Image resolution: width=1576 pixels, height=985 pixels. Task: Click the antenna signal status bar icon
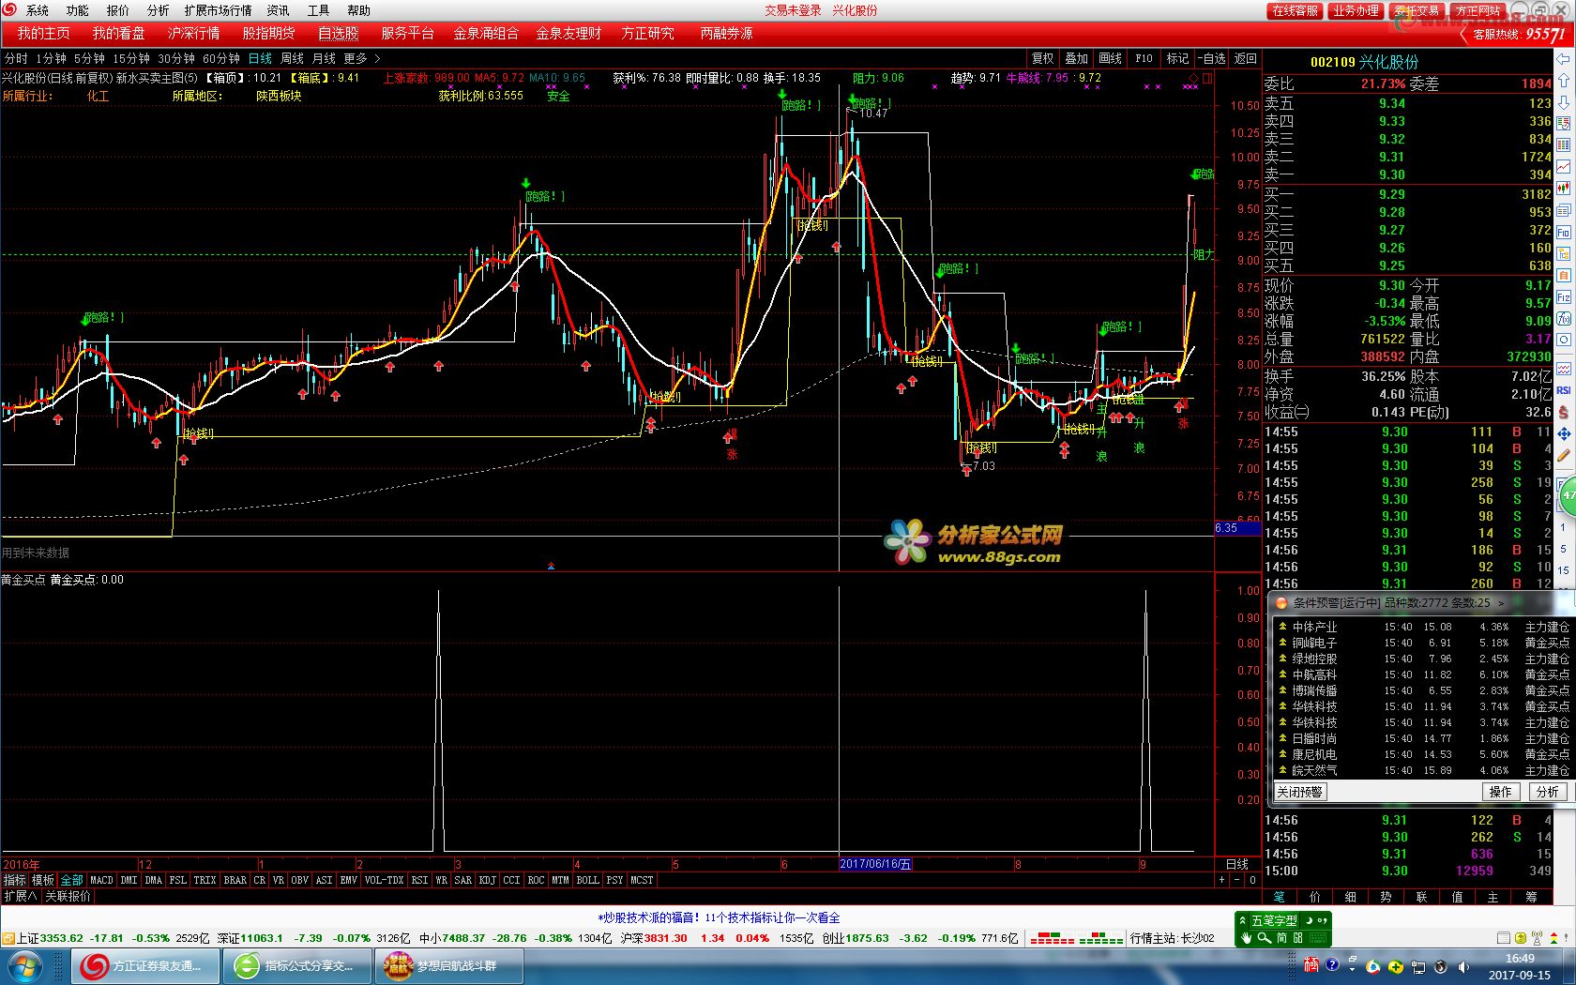1537,938
